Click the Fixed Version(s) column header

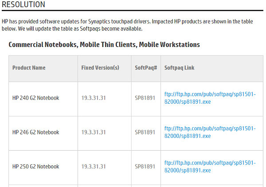coord(100,68)
